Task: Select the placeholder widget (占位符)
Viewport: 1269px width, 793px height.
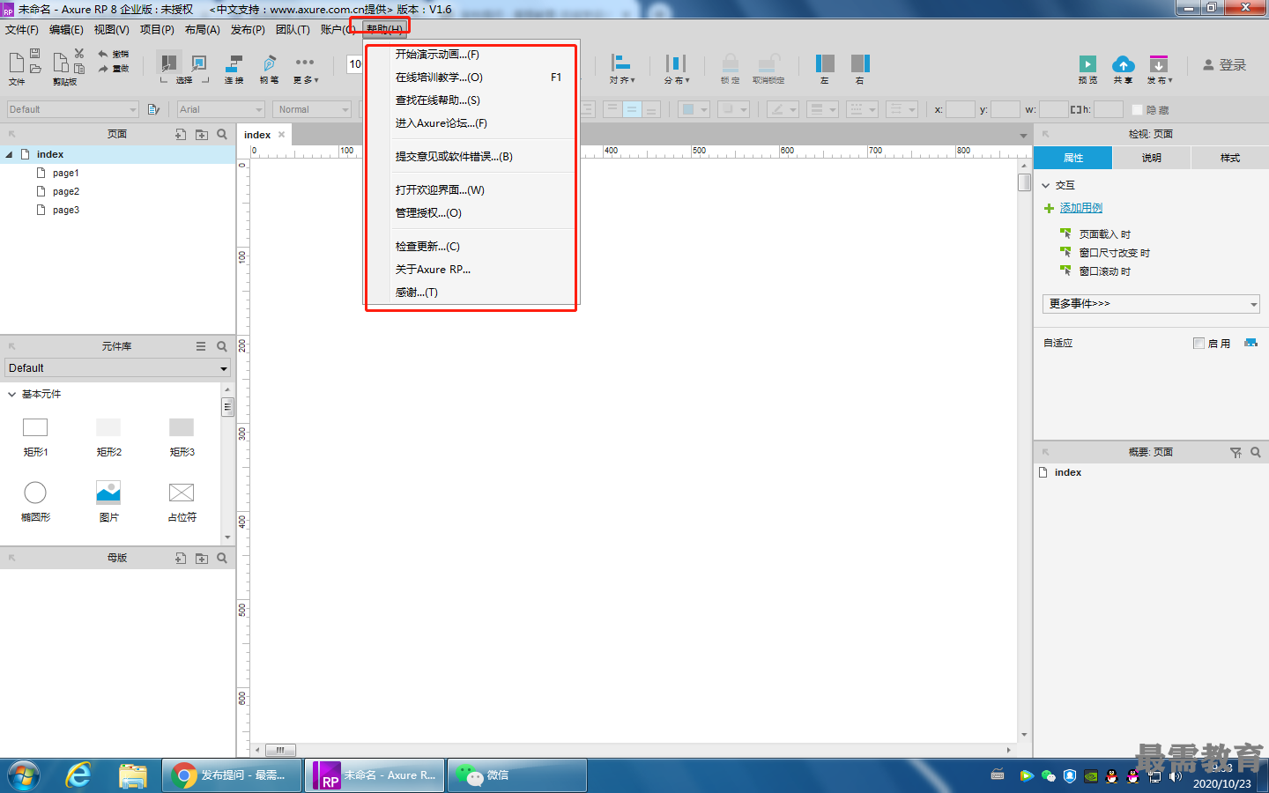Action: (182, 501)
